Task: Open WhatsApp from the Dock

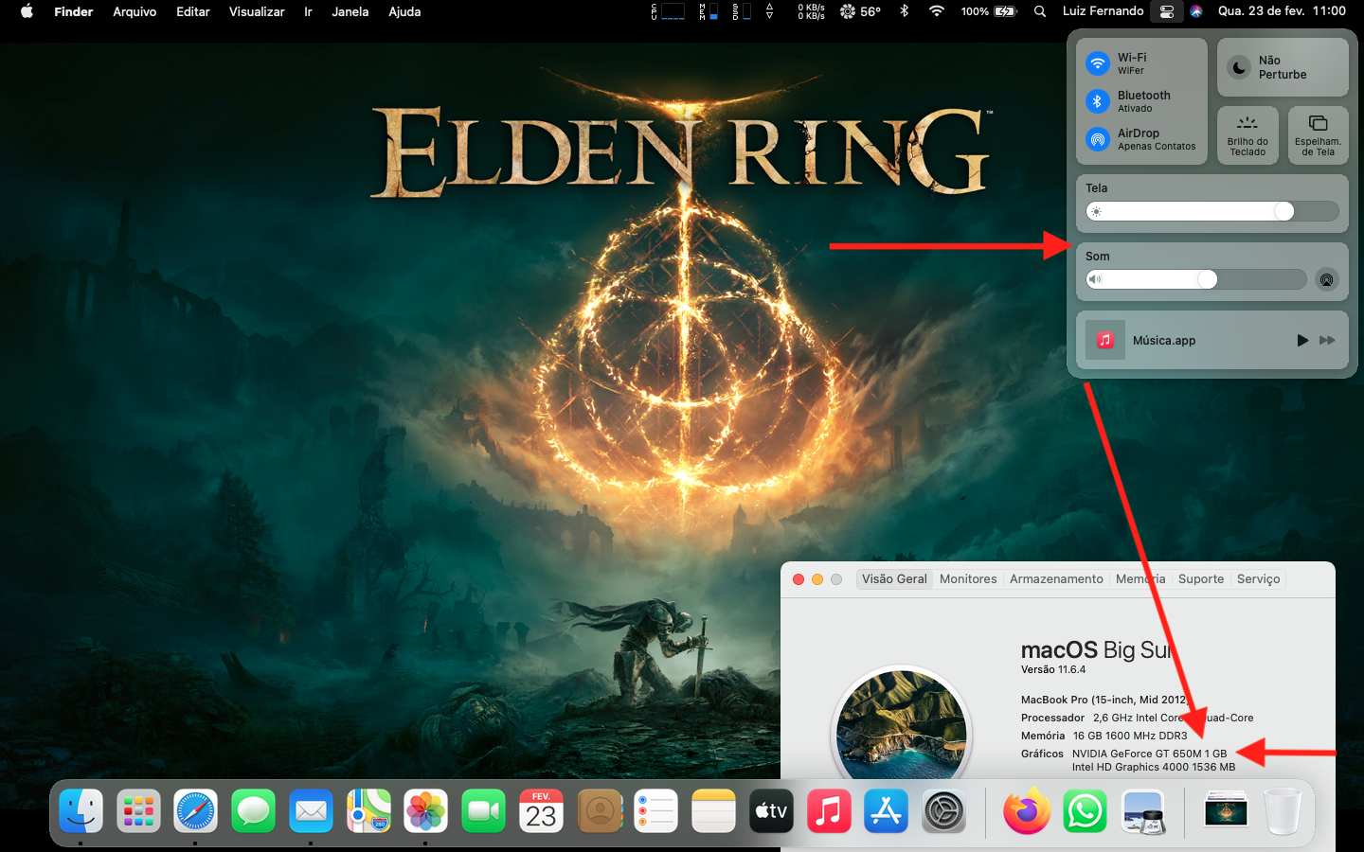Action: (1085, 811)
